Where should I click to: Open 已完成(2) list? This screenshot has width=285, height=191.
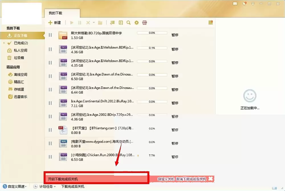pos(21,43)
